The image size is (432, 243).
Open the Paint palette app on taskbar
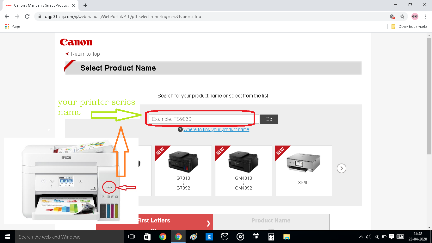(194, 237)
